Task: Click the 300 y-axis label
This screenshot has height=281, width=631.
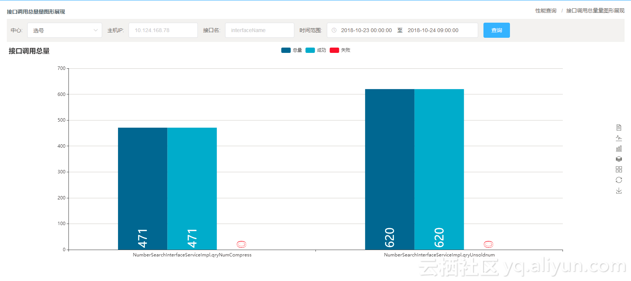Action: tap(61, 172)
